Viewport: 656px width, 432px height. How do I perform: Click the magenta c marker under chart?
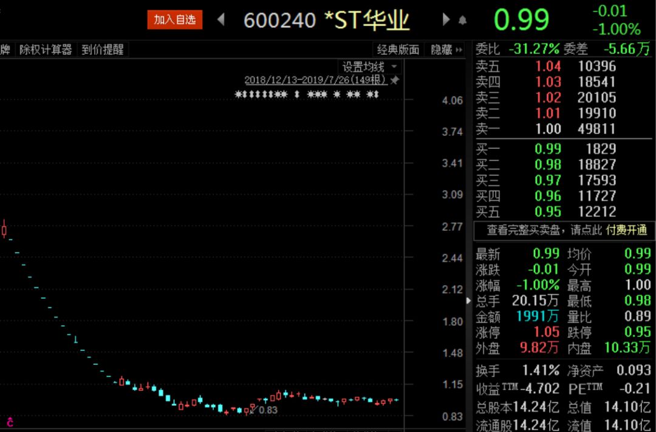[x=10, y=422]
